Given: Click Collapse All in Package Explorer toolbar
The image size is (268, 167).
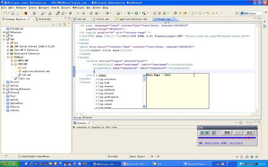Looking at the screenshot, I should point(60,24).
